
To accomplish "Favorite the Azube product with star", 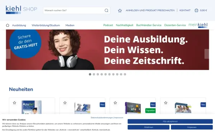I will point(15,103).
